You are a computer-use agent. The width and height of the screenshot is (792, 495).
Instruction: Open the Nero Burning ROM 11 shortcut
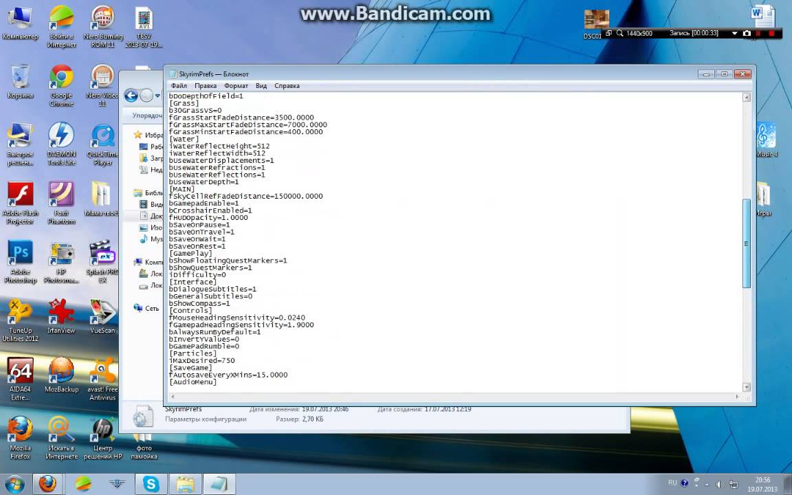[x=102, y=25]
